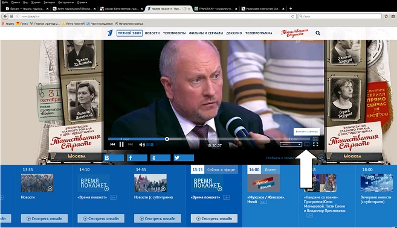Click the browser back arrow button
The image size is (397, 228).
(5, 16)
